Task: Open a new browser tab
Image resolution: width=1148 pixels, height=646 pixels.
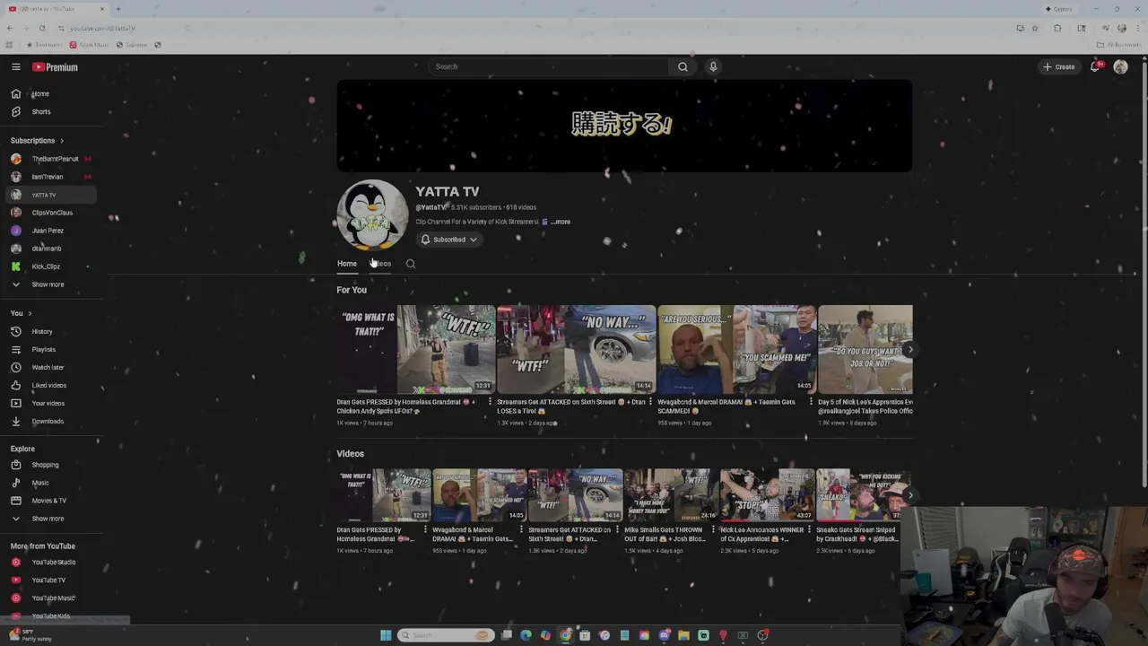Action: (117, 9)
